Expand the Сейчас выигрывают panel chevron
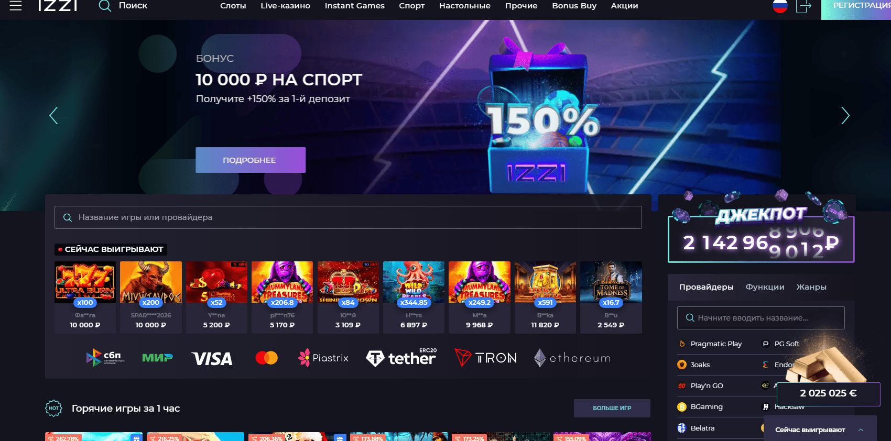The image size is (891, 441). [861, 429]
